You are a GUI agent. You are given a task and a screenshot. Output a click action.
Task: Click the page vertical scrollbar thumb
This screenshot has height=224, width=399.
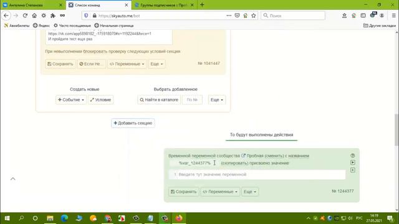click(397, 130)
